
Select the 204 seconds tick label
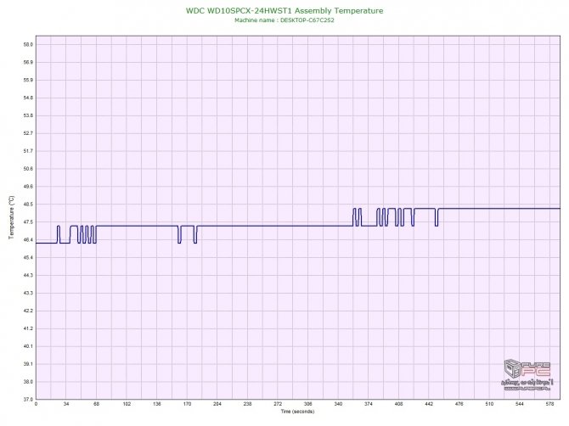click(217, 404)
